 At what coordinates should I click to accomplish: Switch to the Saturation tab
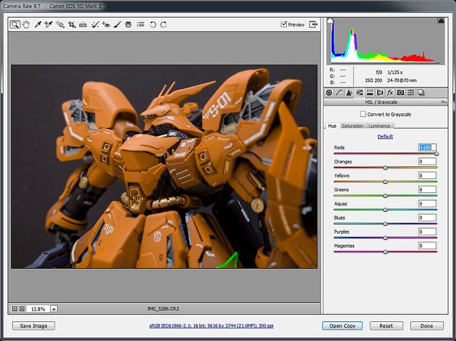353,126
